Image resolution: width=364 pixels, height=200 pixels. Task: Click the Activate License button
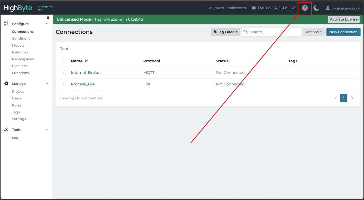344,19
